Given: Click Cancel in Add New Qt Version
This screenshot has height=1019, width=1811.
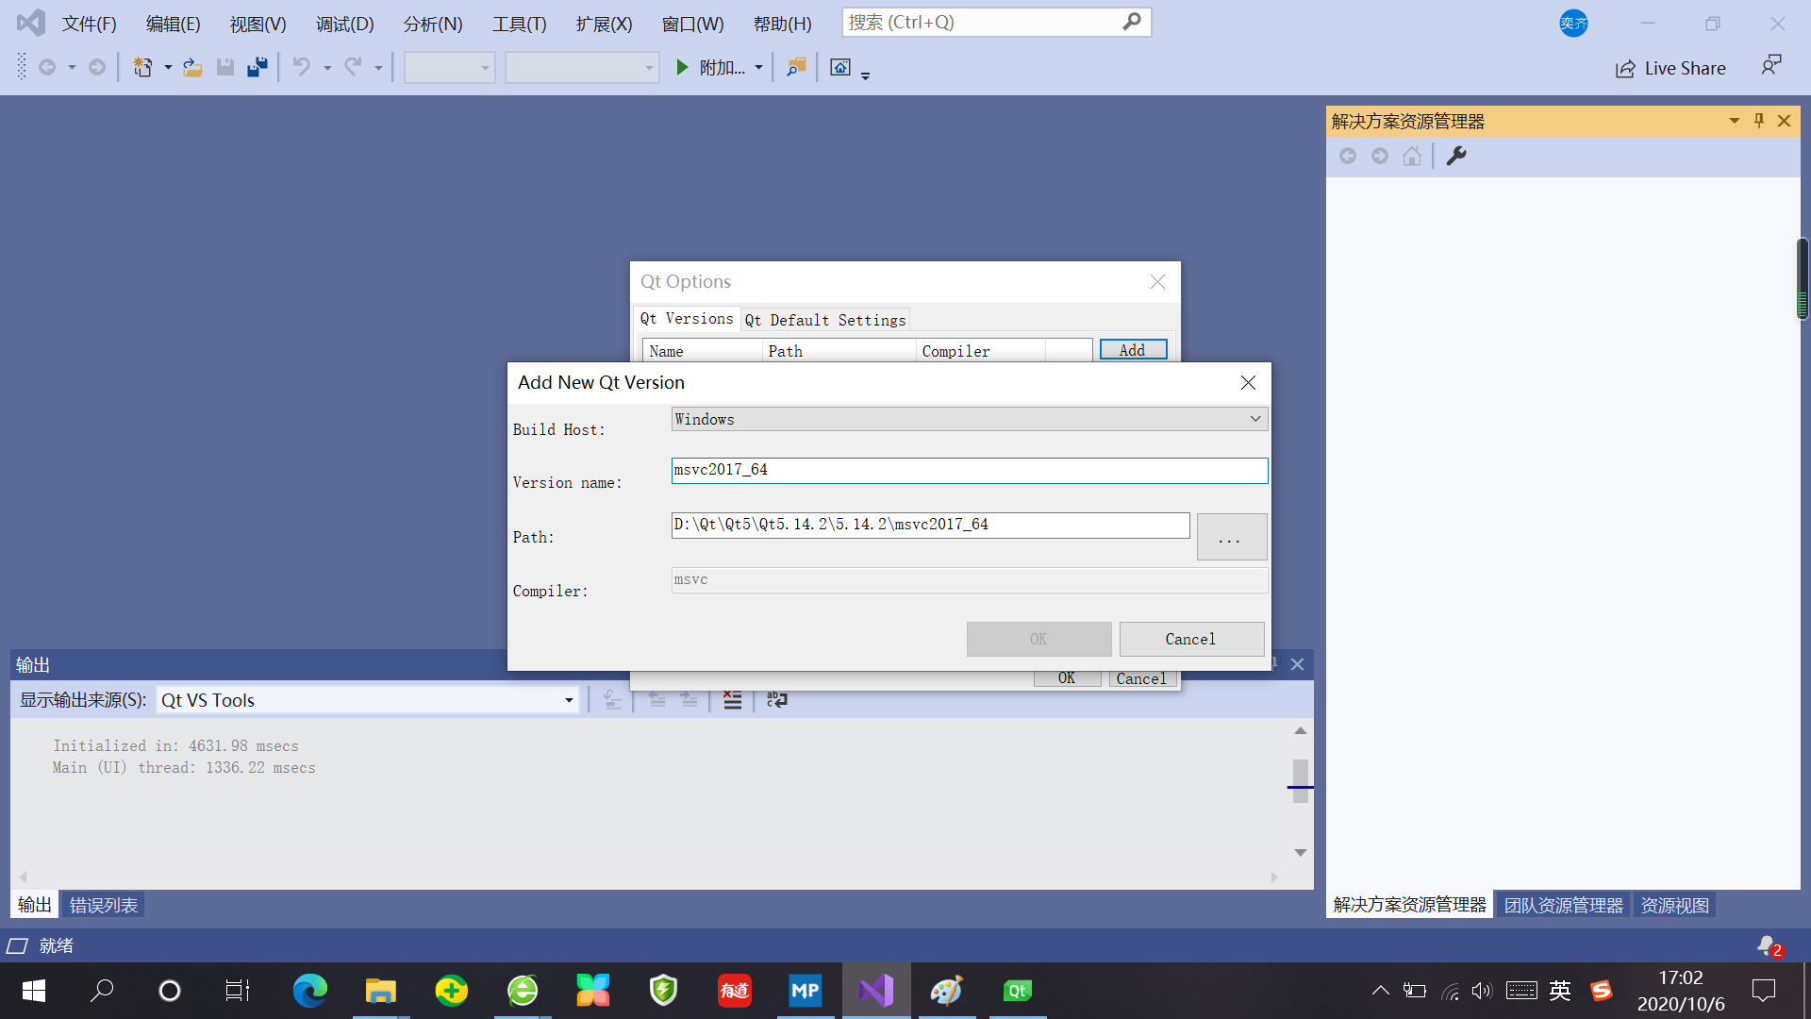Looking at the screenshot, I should [1190, 639].
